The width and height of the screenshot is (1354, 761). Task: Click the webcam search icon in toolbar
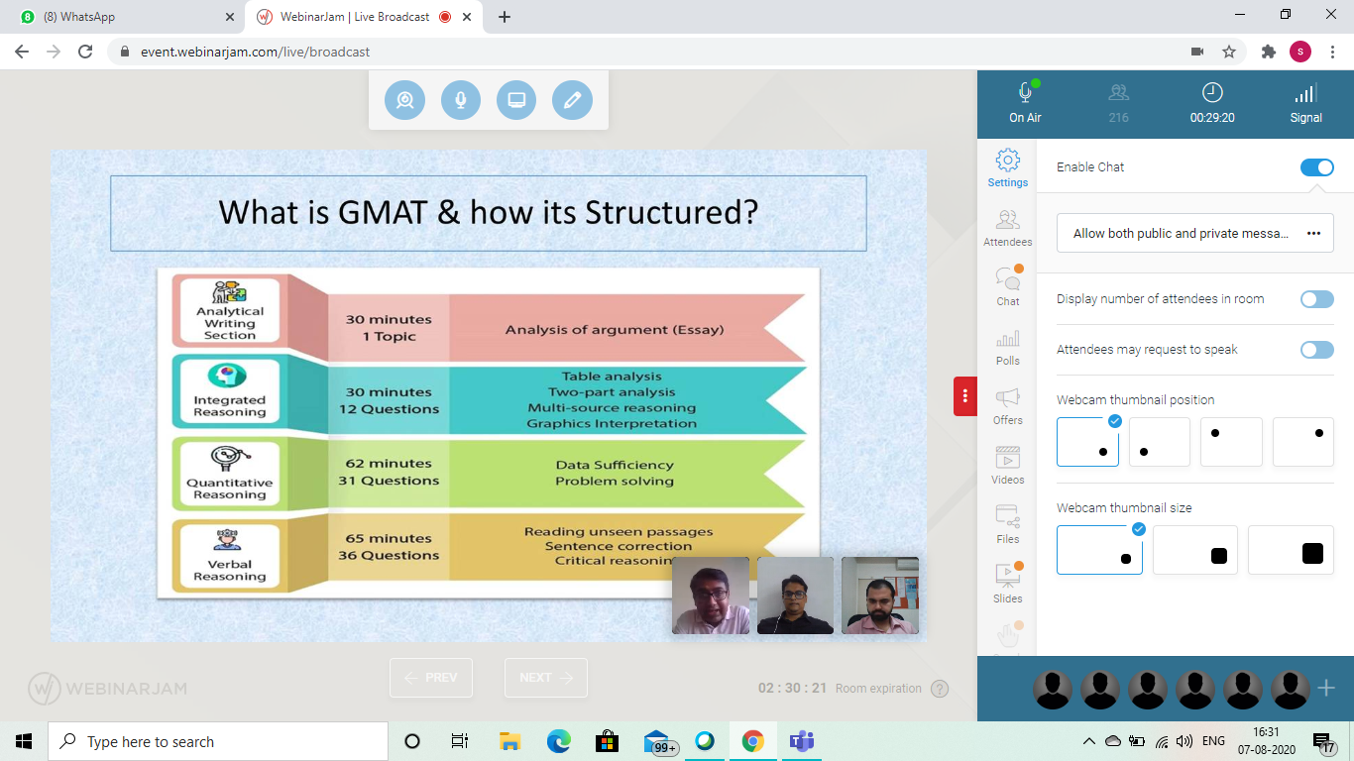click(404, 100)
